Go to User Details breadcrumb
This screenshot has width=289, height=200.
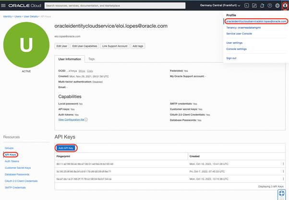click(31, 16)
